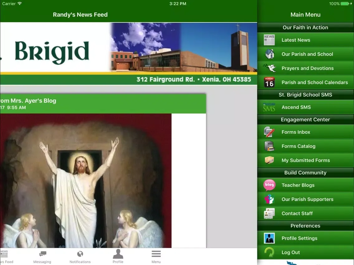The width and height of the screenshot is (354, 265).
Task: Tap the Forms Inbox clipboard icon
Action: [269, 132]
